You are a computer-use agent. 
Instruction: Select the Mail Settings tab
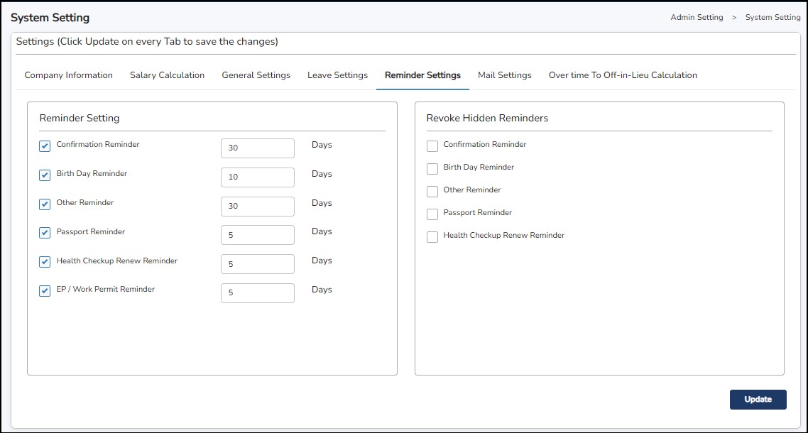coord(504,75)
